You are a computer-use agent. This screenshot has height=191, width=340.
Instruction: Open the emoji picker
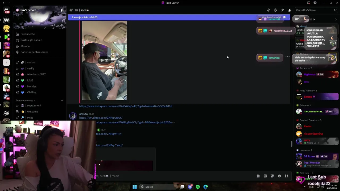(x=279, y=176)
